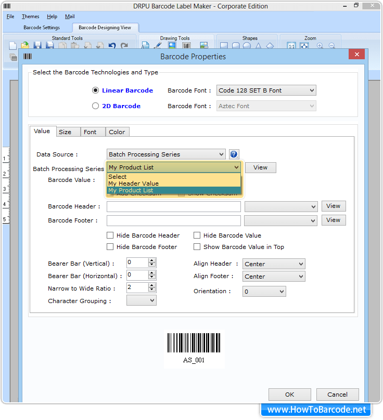Switch to the Font tab
This screenshot has width=383, height=420.
[93, 132]
